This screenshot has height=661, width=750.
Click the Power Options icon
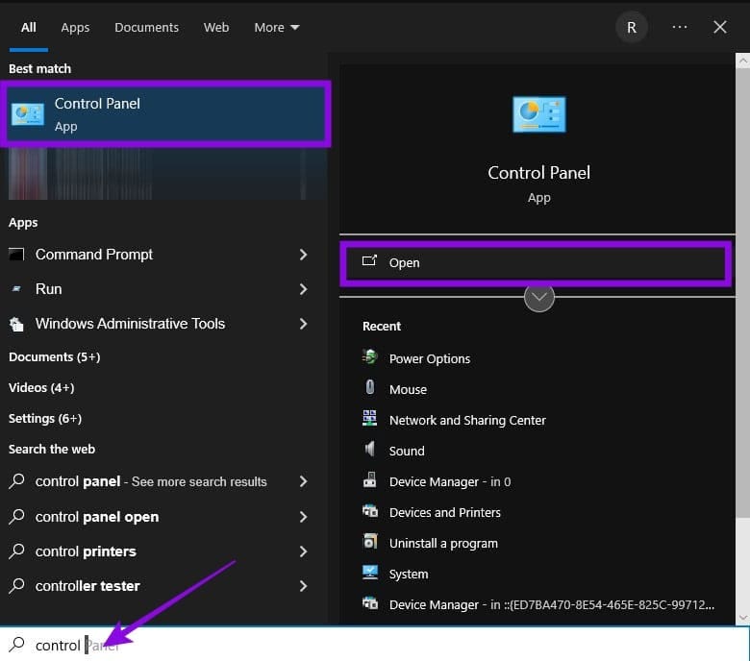tap(370, 356)
